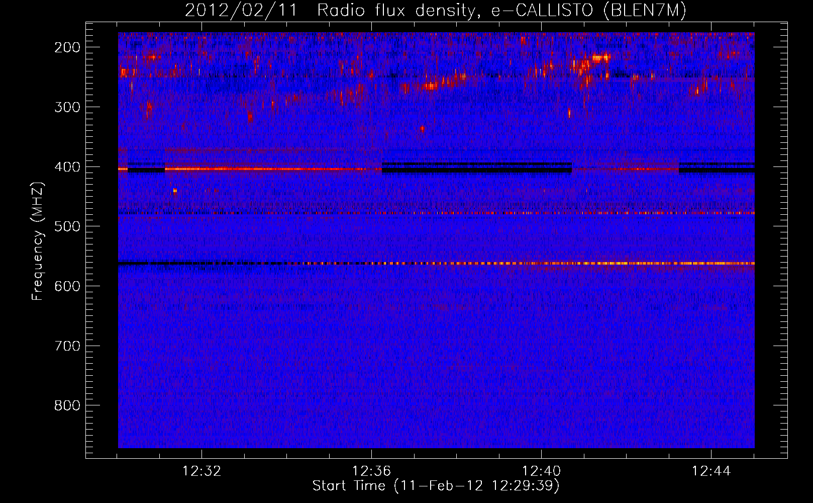The width and height of the screenshot is (813, 503).
Task: Click the 600 frequency tick label
Action: coord(67,286)
